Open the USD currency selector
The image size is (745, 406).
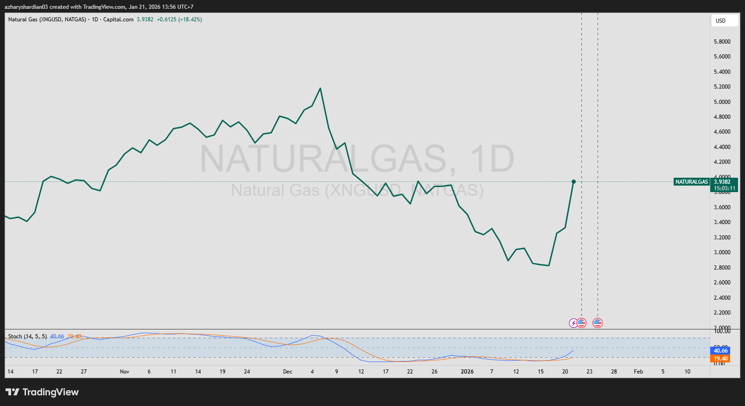[724, 21]
